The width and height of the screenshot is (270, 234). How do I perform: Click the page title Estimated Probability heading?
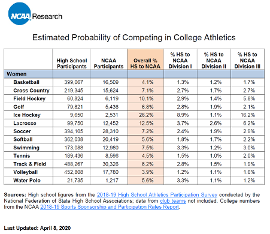coord(134,37)
